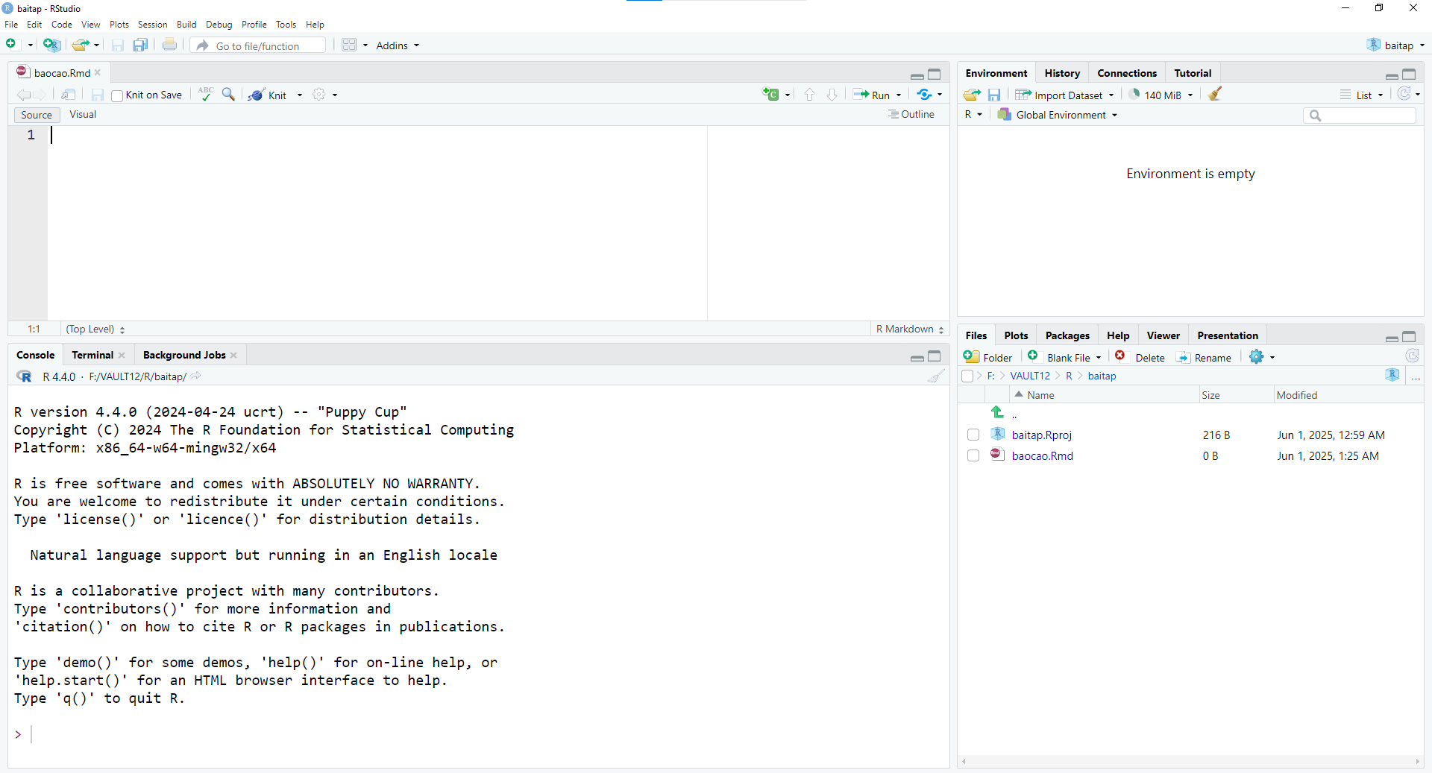The image size is (1432, 773).
Task: Toggle Knit on Save checkbox
Action: coord(117,95)
